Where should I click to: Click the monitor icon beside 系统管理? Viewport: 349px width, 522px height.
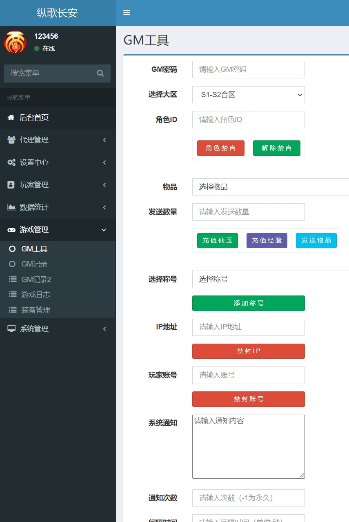coord(11,329)
